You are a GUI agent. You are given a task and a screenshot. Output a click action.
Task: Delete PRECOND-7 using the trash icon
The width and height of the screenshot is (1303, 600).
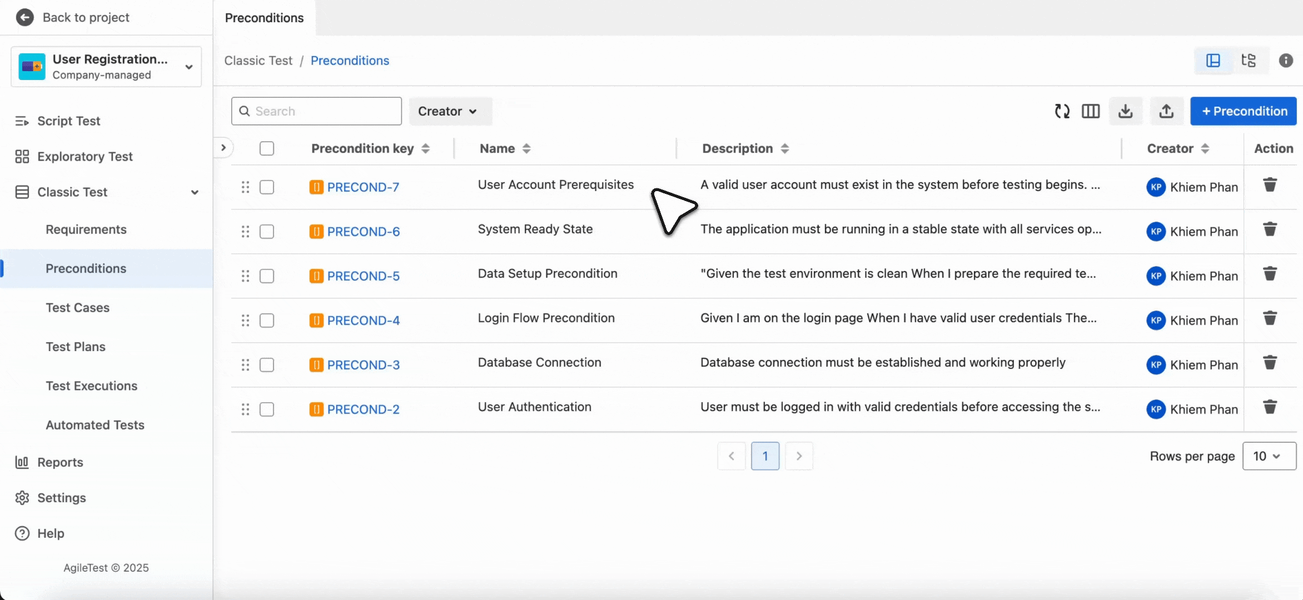click(1270, 185)
